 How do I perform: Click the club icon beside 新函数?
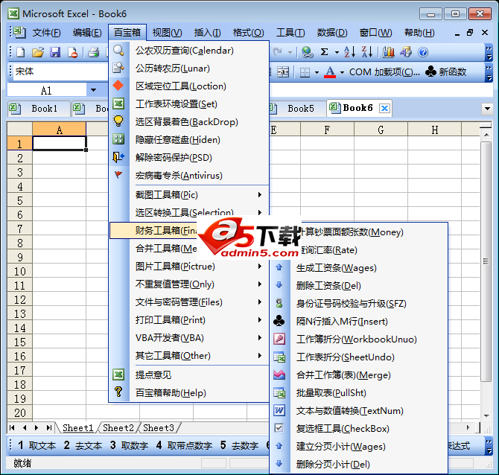(430, 71)
